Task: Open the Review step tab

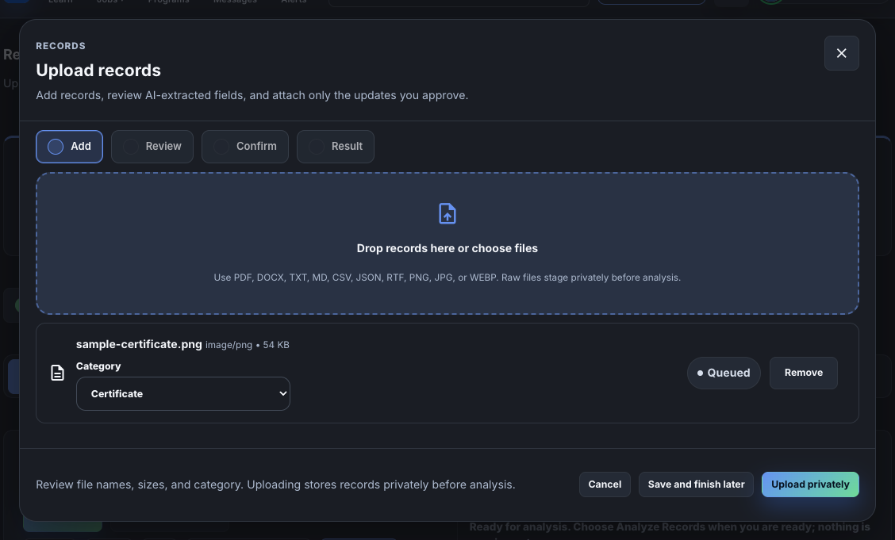Action: [152, 147]
